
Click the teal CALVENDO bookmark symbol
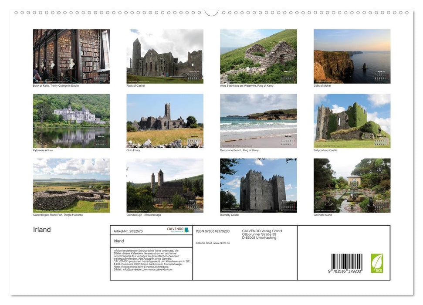tap(186, 230)
